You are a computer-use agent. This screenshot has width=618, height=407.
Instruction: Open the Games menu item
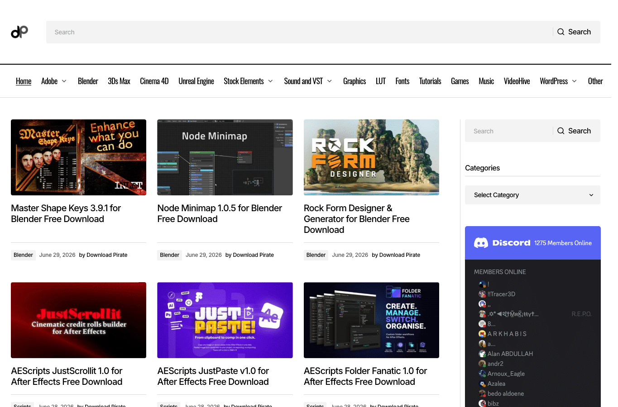(x=460, y=81)
